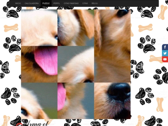Go to the RELOJ page
The width and height of the screenshot is (168, 126).
95,3
